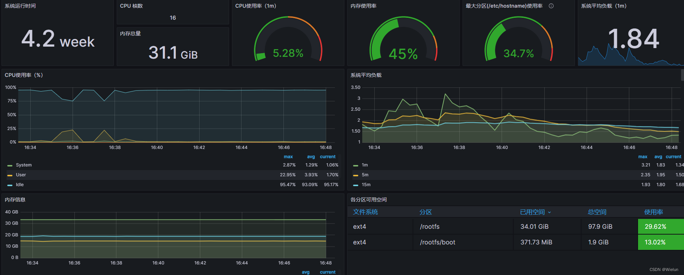Click the CPU core count value 16

pyautogui.click(x=173, y=18)
